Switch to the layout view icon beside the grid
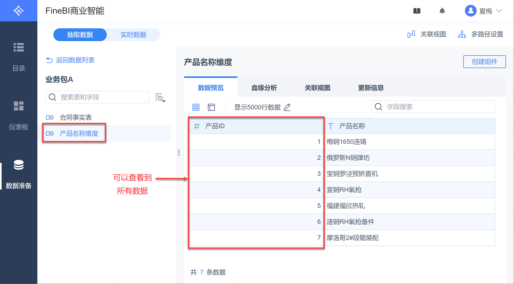The width and height of the screenshot is (514, 284). (x=211, y=107)
